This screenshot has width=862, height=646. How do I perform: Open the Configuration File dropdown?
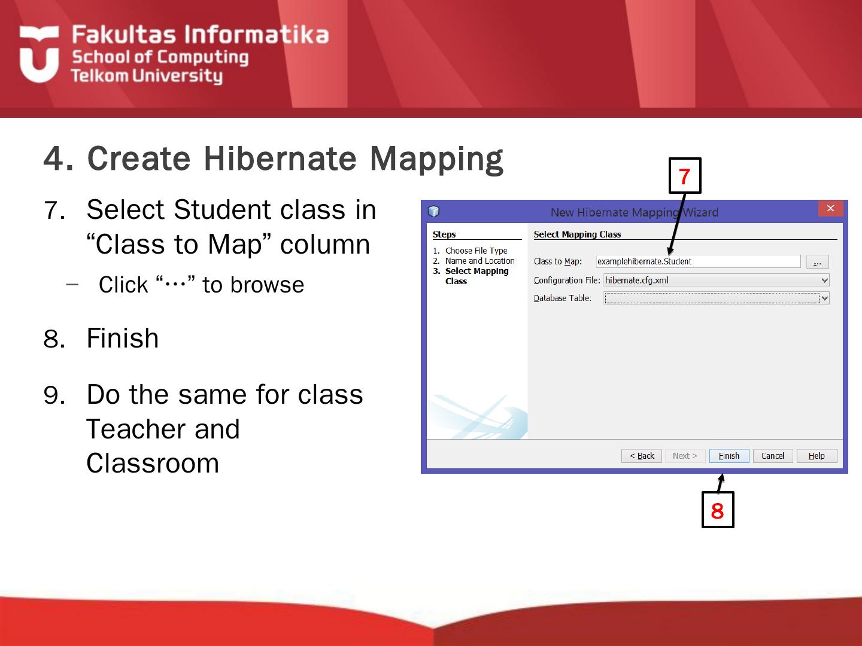click(717, 280)
